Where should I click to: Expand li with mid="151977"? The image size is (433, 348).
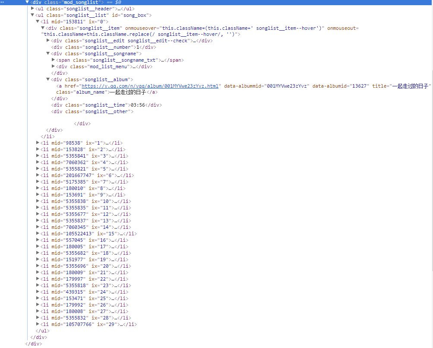pos(38,259)
